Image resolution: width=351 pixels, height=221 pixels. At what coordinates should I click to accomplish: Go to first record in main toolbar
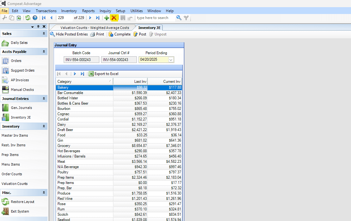(44, 18)
